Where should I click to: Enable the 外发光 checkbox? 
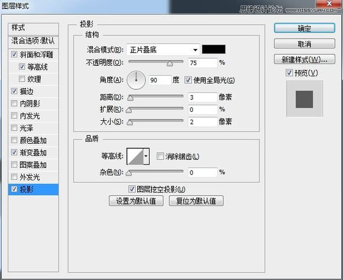click(x=14, y=177)
